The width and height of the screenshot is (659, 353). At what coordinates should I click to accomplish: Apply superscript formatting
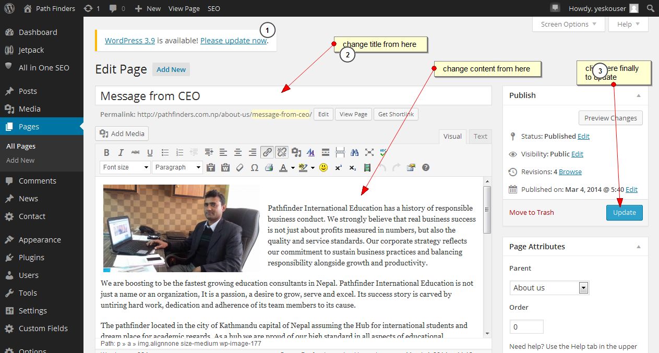pyautogui.click(x=338, y=167)
